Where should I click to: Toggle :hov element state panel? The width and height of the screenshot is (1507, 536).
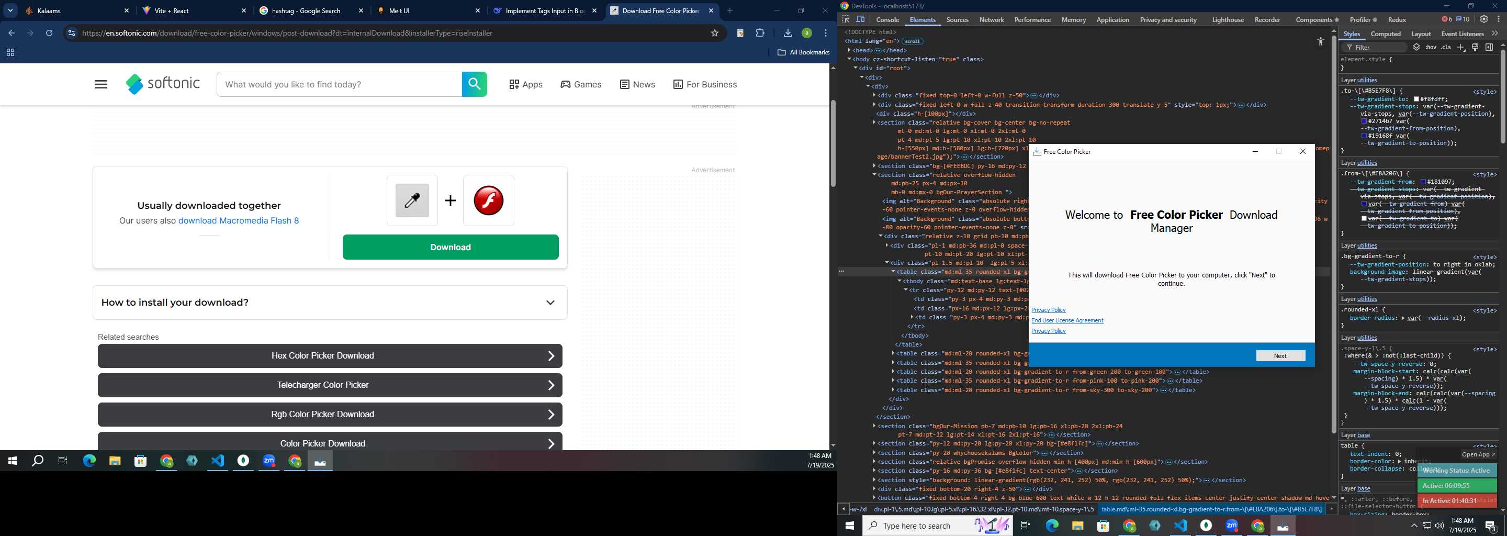click(x=1431, y=48)
